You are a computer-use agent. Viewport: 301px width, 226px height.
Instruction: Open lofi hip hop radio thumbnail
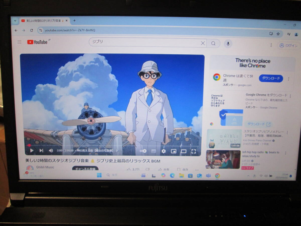(x=223, y=159)
